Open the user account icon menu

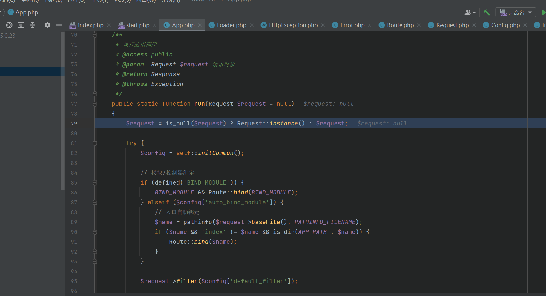pyautogui.click(x=470, y=13)
